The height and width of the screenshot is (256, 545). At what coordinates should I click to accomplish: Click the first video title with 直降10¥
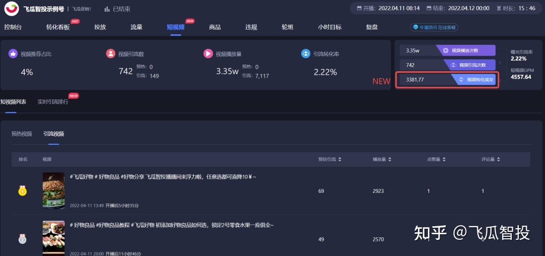[163, 177]
